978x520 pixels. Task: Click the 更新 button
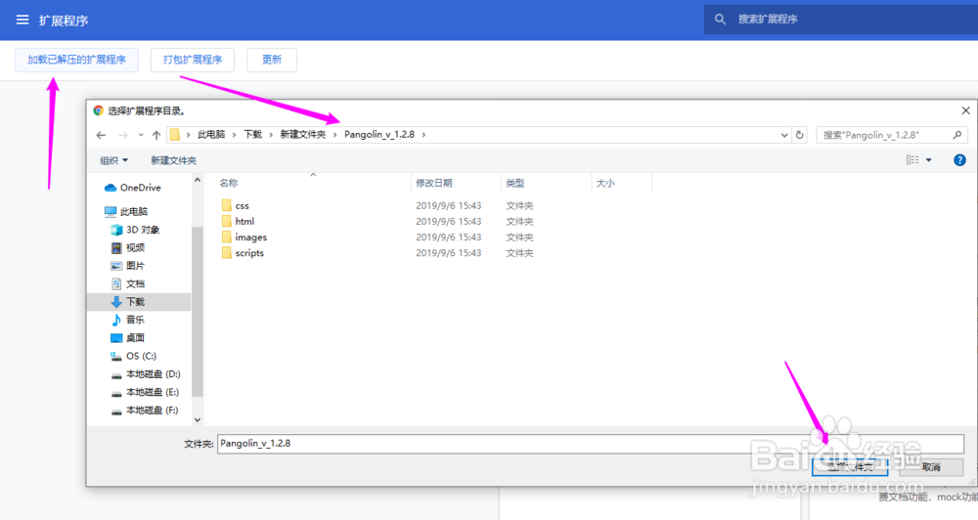pyautogui.click(x=272, y=60)
